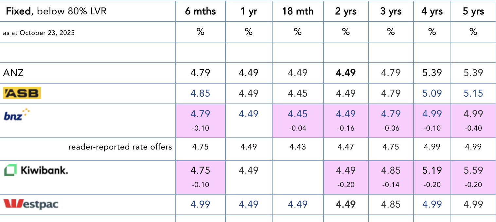Click BNZ's highlighted 18 mth rate 4.45
496x222 pixels.
coord(297,114)
